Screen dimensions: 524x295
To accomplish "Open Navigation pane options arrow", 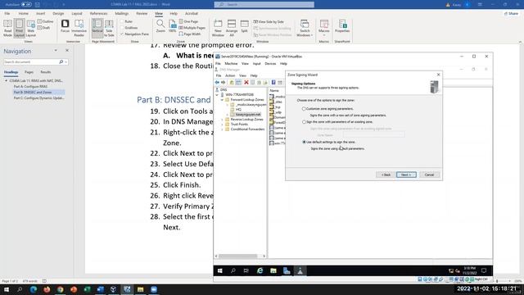I will 56,51.
